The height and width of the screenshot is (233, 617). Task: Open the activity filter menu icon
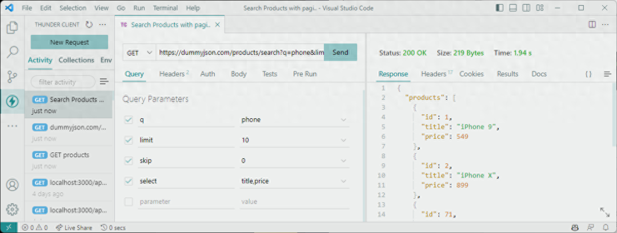[x=104, y=82]
